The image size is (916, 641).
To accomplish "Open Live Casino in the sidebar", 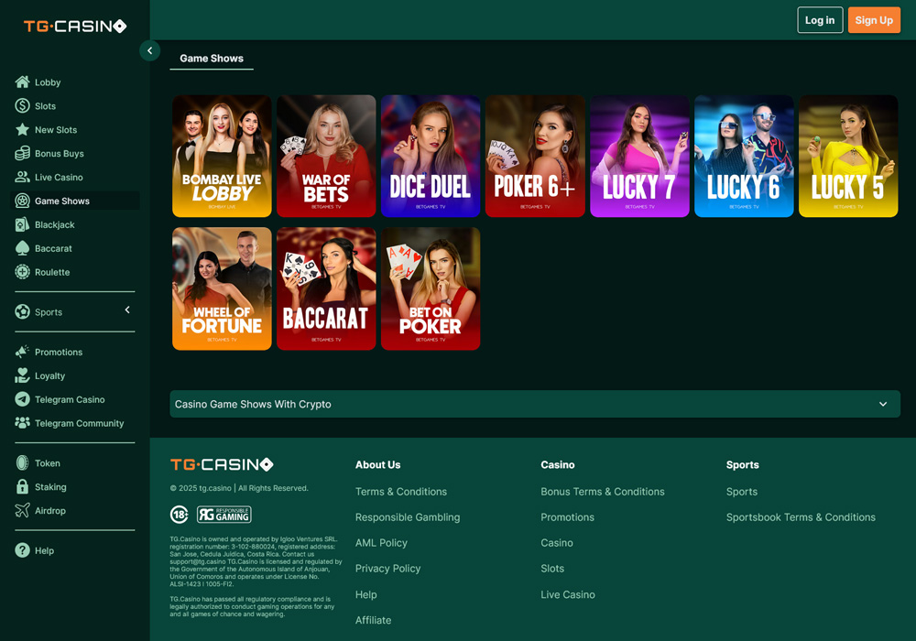I will tap(59, 178).
